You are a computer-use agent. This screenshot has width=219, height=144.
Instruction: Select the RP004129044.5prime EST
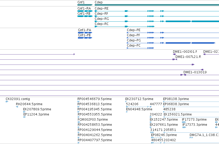(78, 133)
